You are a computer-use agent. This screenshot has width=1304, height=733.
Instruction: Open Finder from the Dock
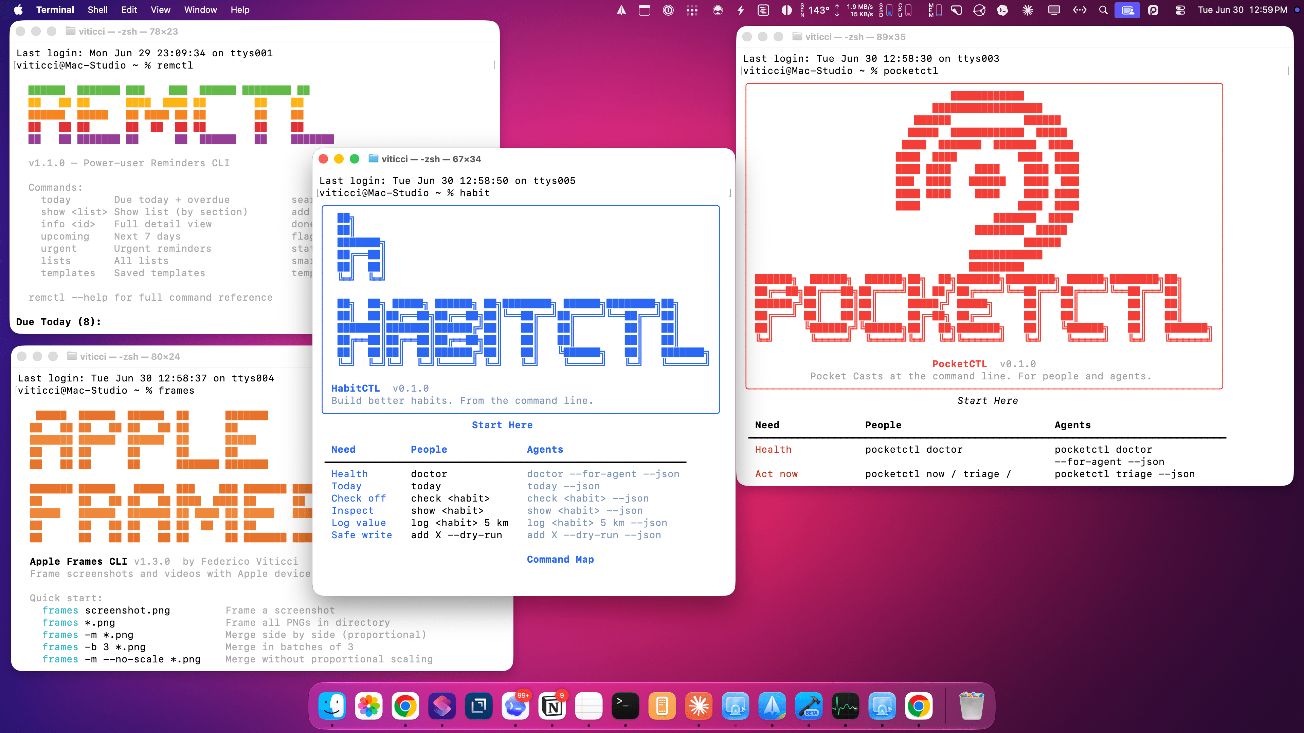pos(332,705)
